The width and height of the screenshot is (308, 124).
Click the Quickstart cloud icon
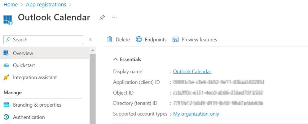[x=6, y=65]
